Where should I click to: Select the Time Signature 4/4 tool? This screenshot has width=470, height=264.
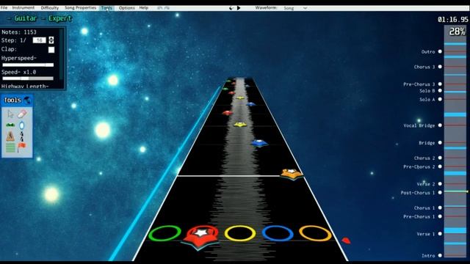[21, 136]
